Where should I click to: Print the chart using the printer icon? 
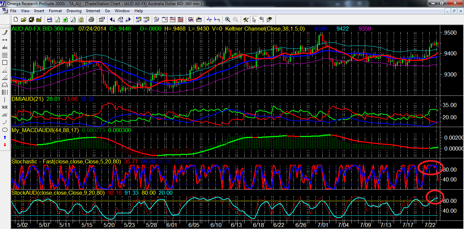tap(91, 19)
